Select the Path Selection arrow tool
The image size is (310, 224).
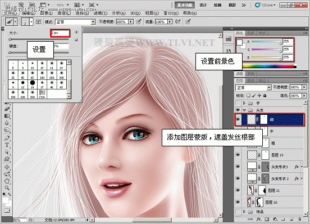click(x=7, y=152)
